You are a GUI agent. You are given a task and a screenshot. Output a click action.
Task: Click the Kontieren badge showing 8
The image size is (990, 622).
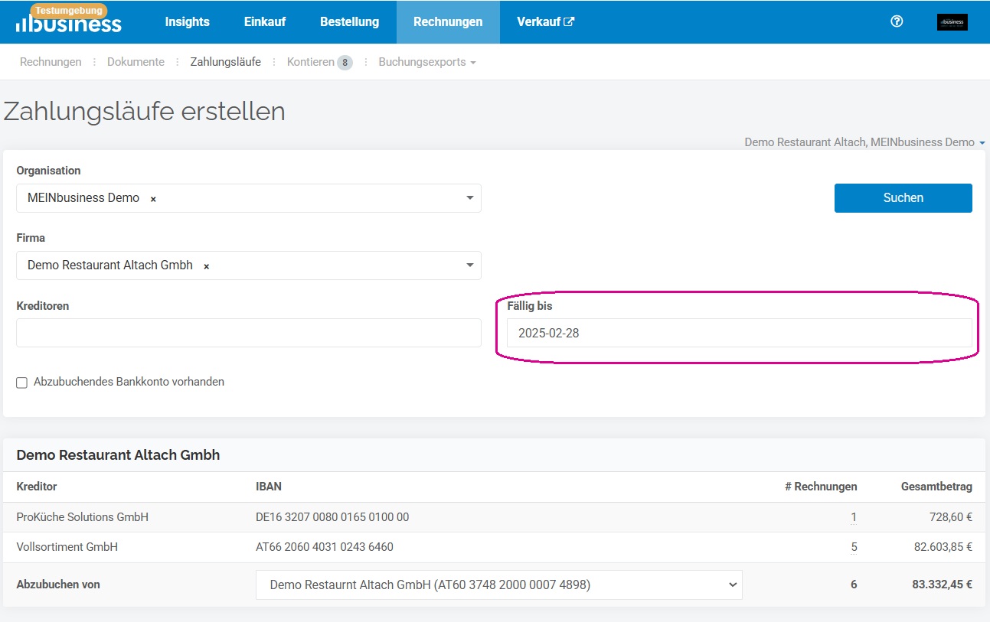(345, 63)
